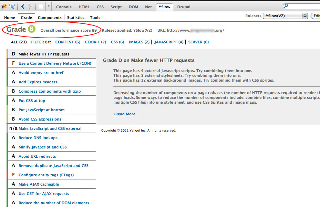Open the panel list dropdown arrow
Viewport: 320px width, 207px height.
coord(49,7)
